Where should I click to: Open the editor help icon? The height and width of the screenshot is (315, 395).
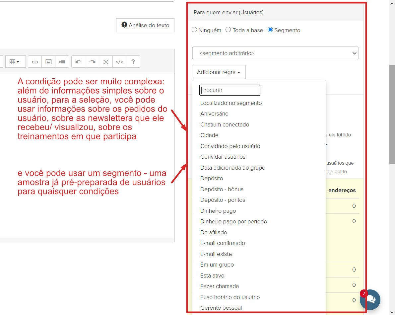coord(133,62)
